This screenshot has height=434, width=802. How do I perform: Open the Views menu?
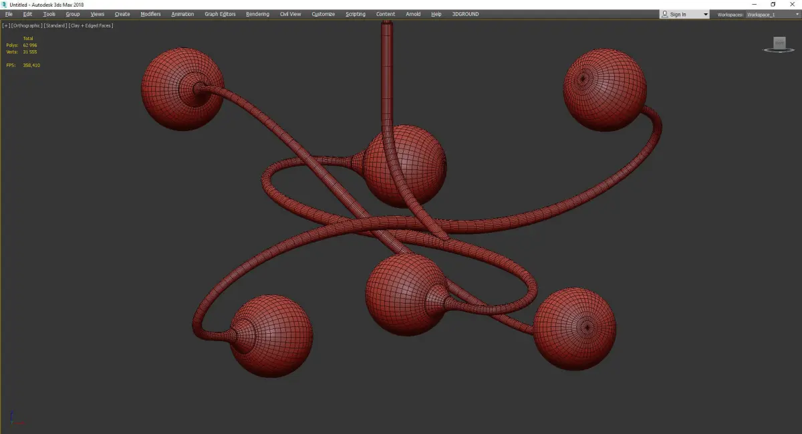point(98,14)
